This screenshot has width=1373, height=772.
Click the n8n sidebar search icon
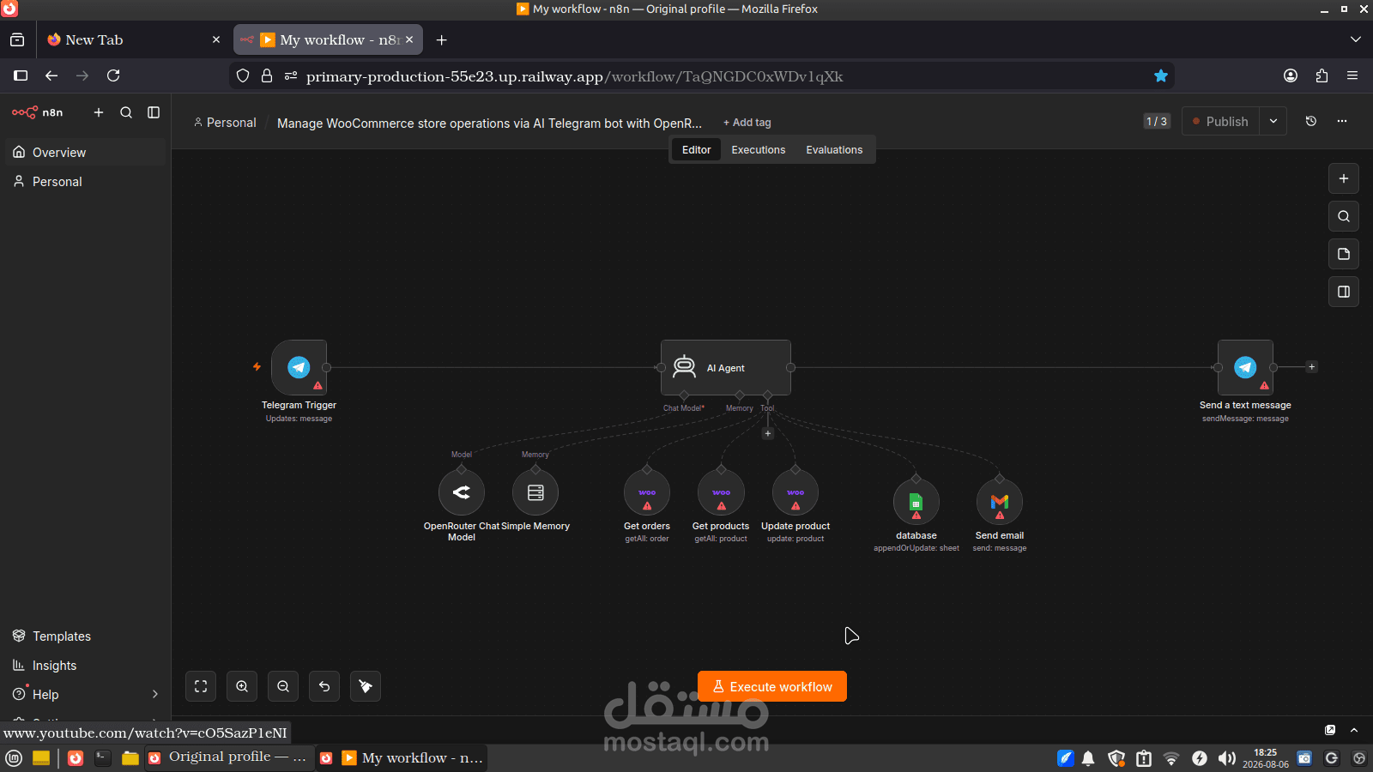click(126, 112)
